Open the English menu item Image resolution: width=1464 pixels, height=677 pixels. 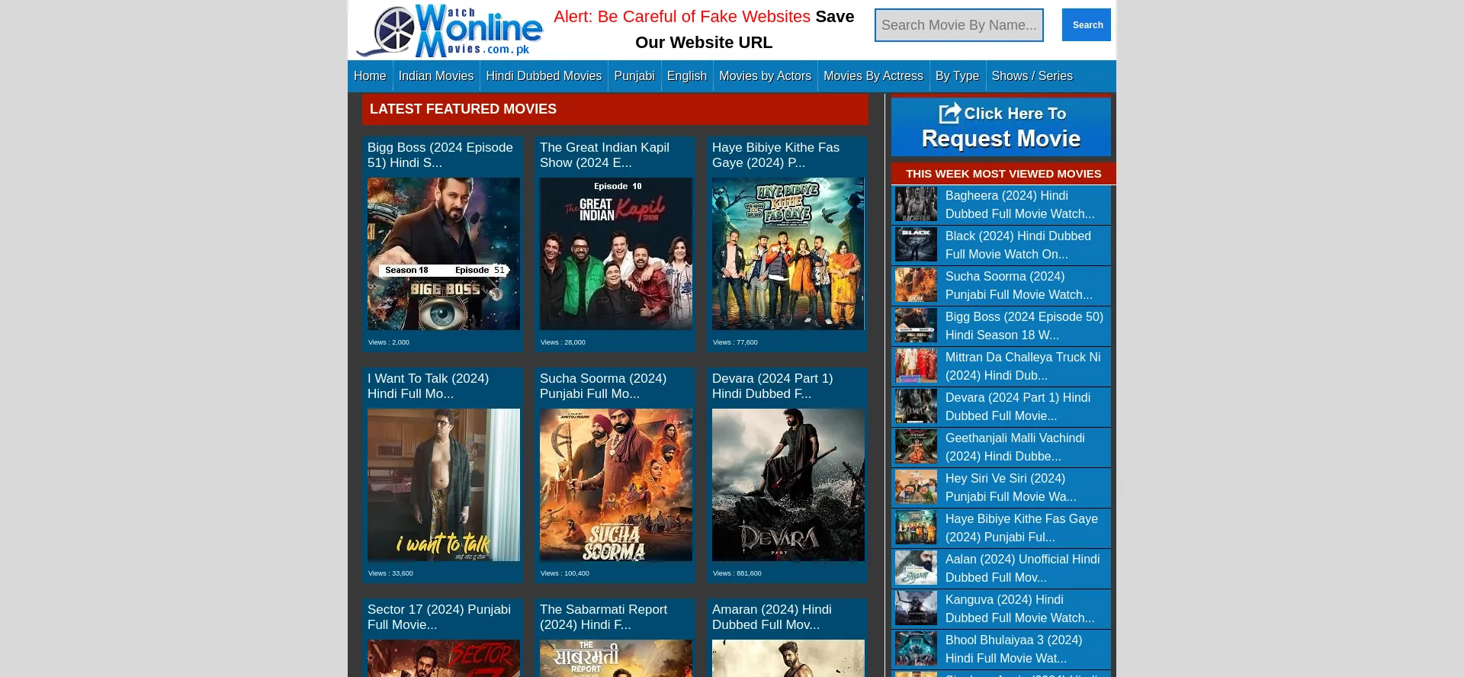click(687, 76)
